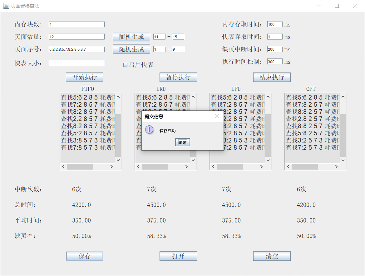Focus the 执行时间控制 field
Image resolution: width=365 pixels, height=276 pixels.
point(275,62)
